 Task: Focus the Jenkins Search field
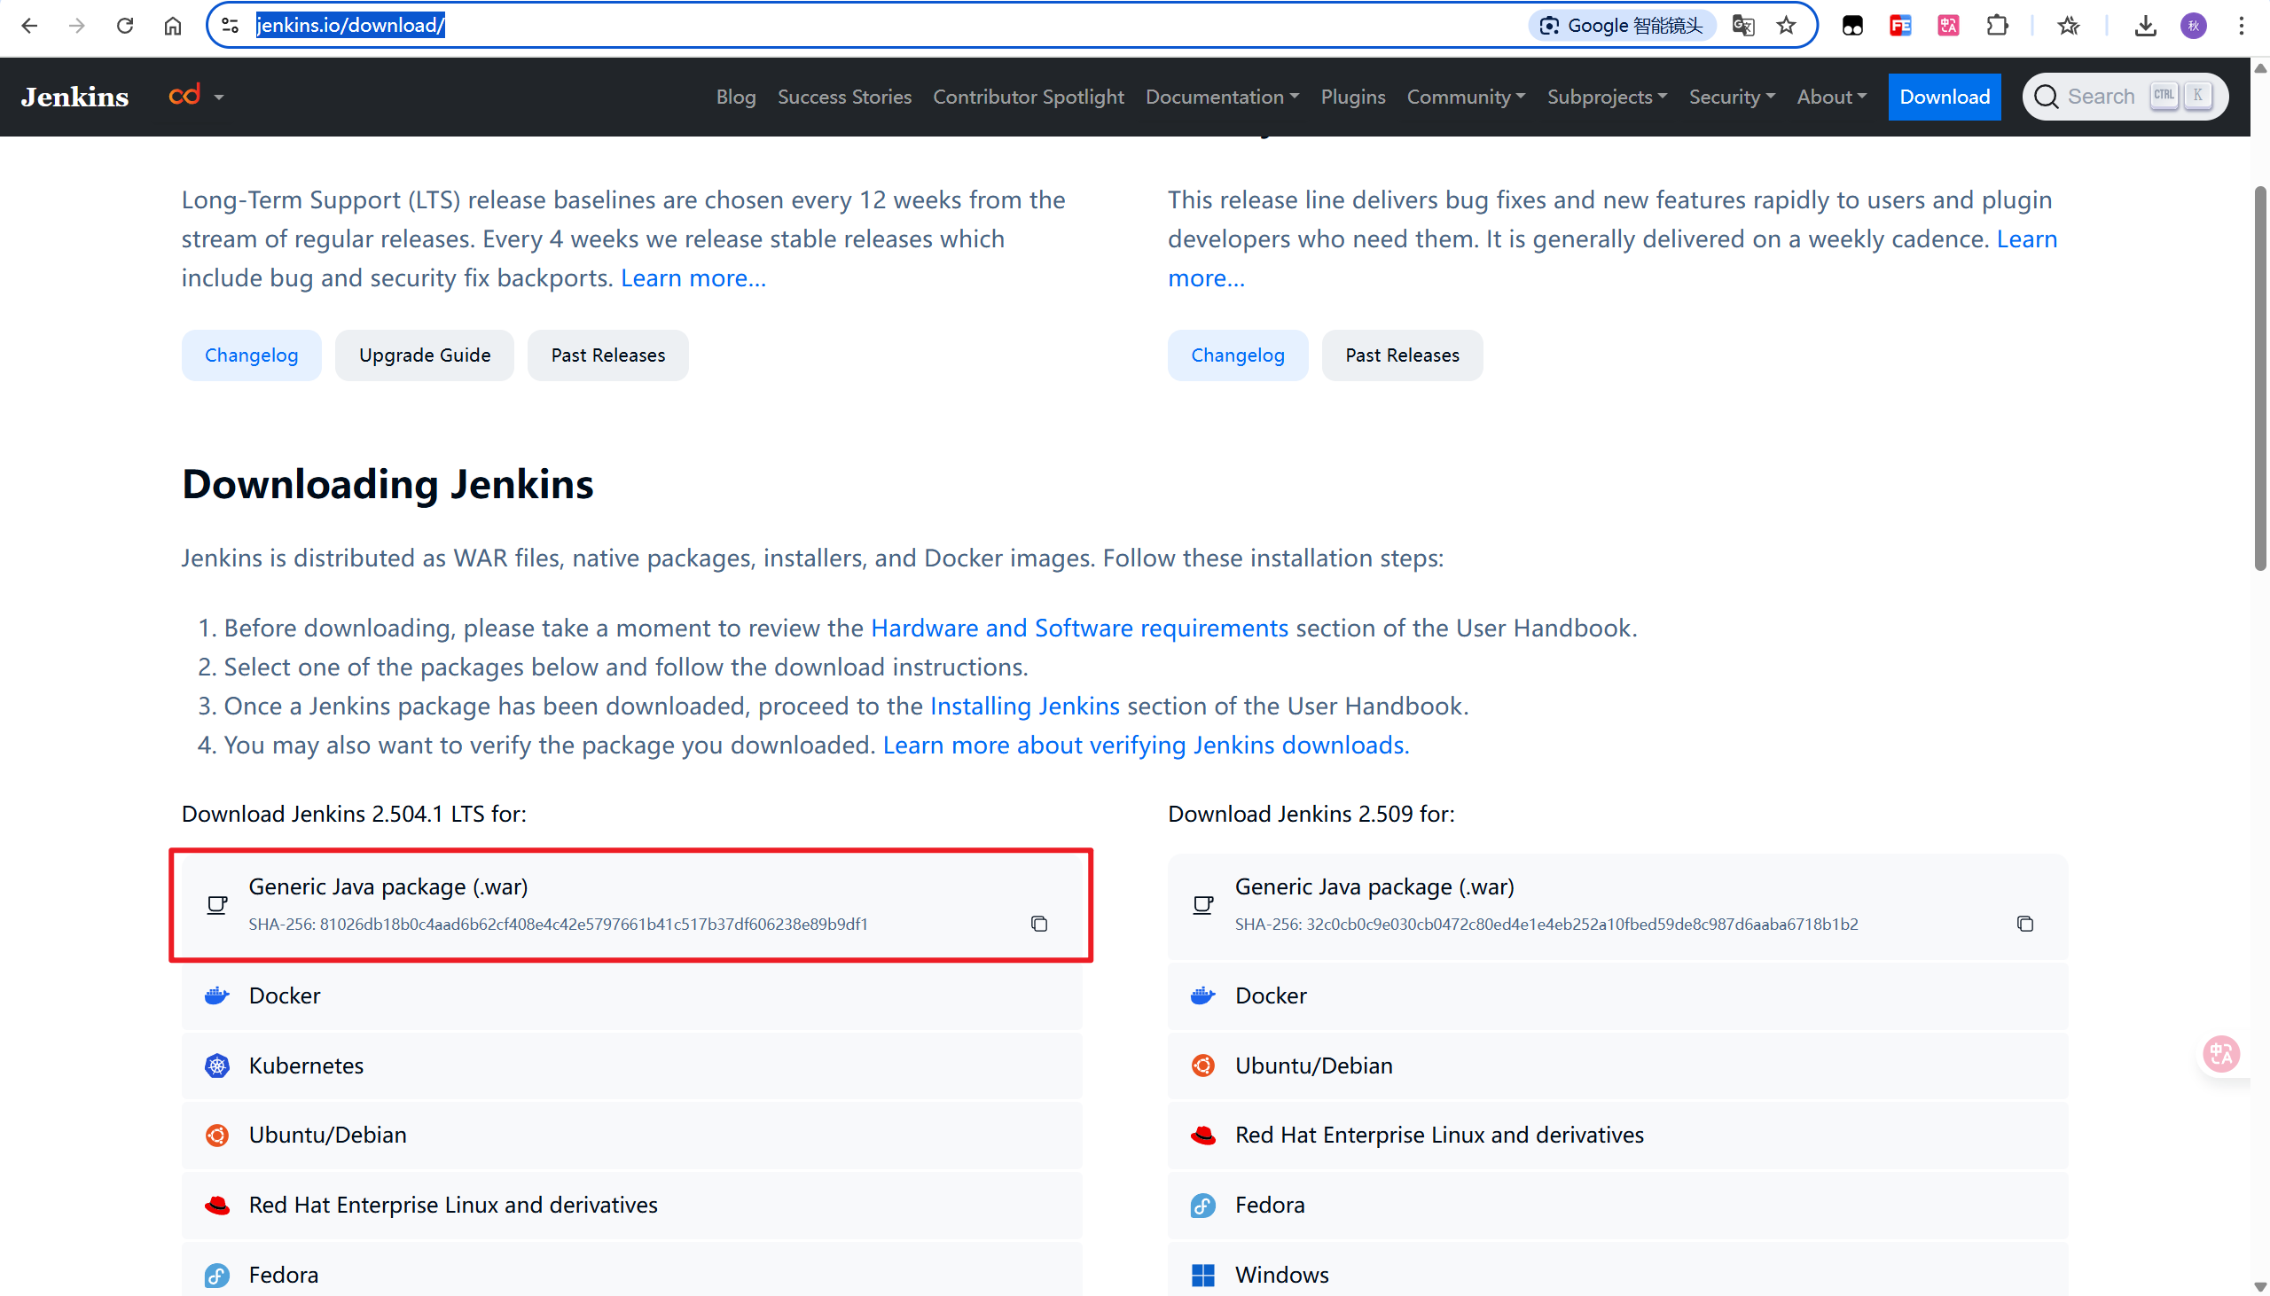[2100, 96]
